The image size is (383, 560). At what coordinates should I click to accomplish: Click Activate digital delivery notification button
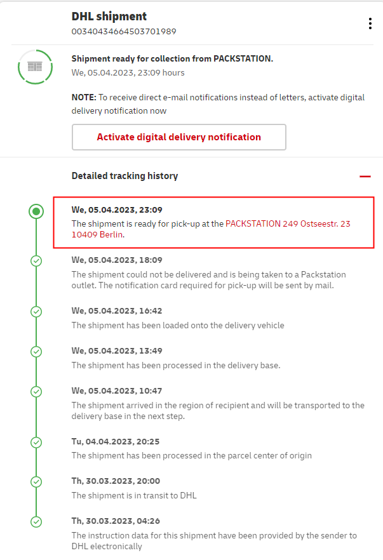(178, 137)
